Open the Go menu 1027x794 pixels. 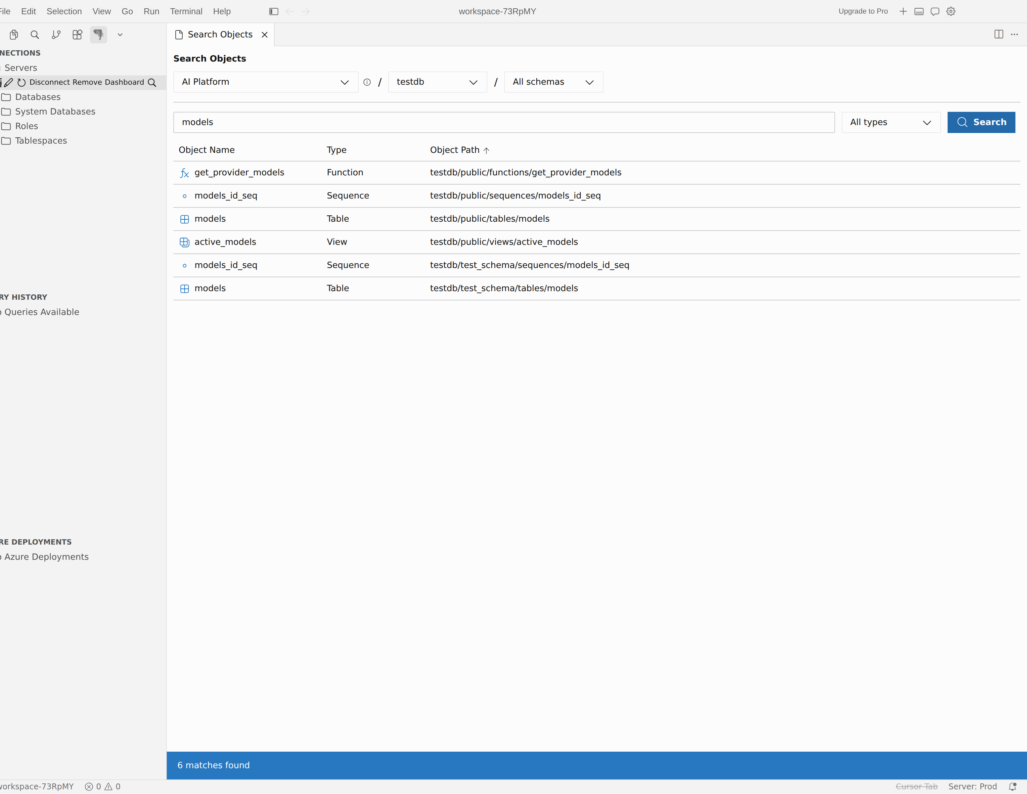point(127,11)
